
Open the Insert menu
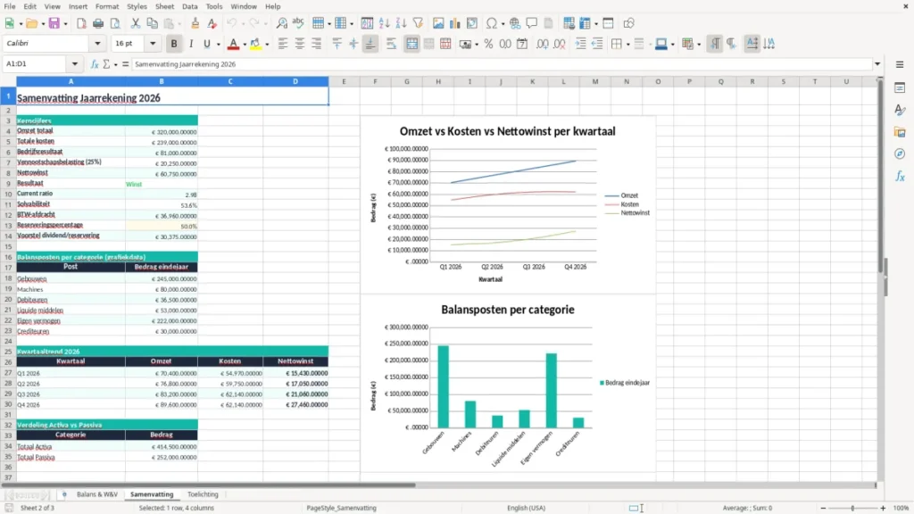point(78,6)
